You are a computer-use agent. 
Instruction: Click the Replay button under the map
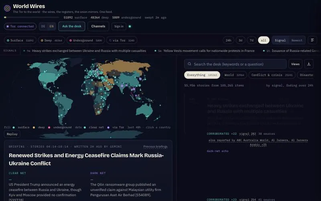pyautogui.click(x=12, y=134)
